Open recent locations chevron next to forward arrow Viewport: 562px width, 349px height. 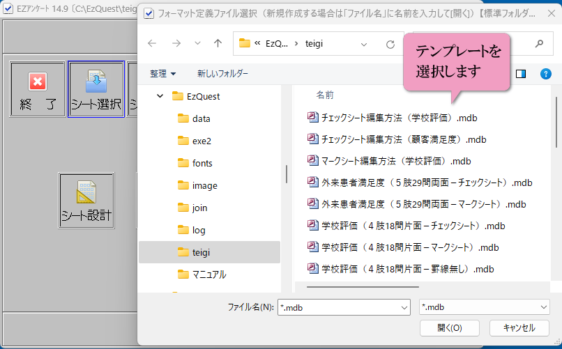click(x=197, y=44)
